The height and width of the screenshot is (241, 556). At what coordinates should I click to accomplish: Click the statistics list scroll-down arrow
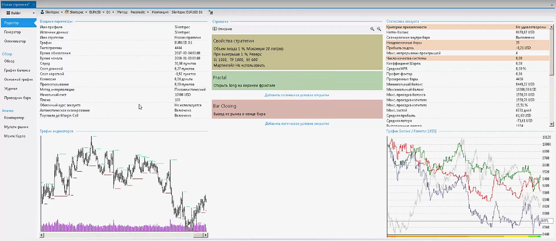[551, 124]
